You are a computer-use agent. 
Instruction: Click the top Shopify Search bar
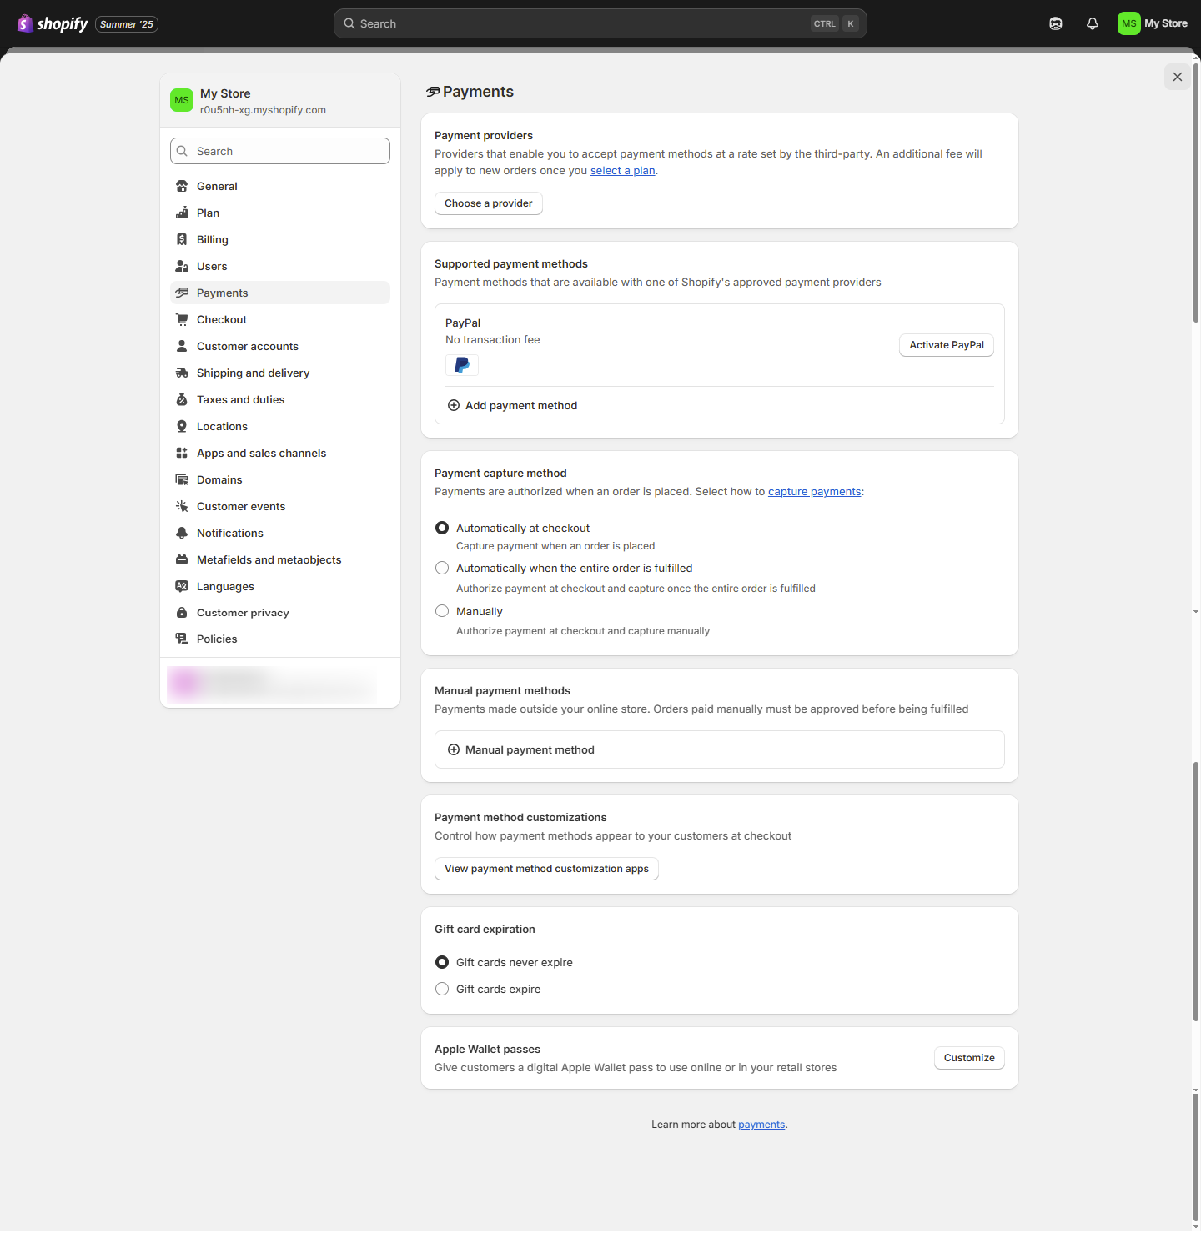click(600, 23)
